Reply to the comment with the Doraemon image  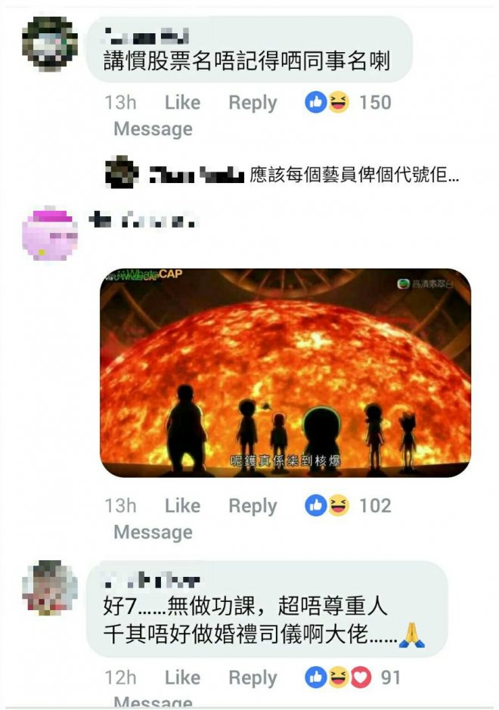tap(253, 506)
